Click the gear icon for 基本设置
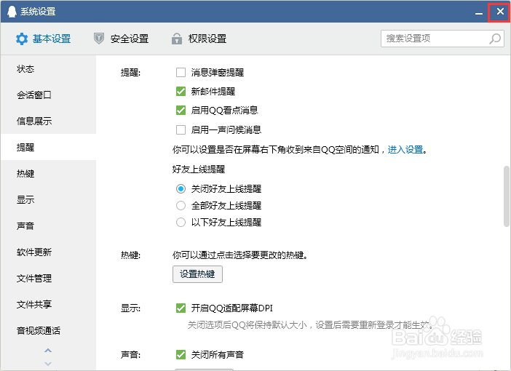511x371 pixels. coord(22,39)
